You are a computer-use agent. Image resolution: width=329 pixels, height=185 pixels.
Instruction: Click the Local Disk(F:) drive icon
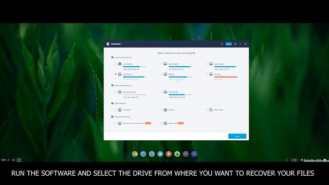(120, 74)
